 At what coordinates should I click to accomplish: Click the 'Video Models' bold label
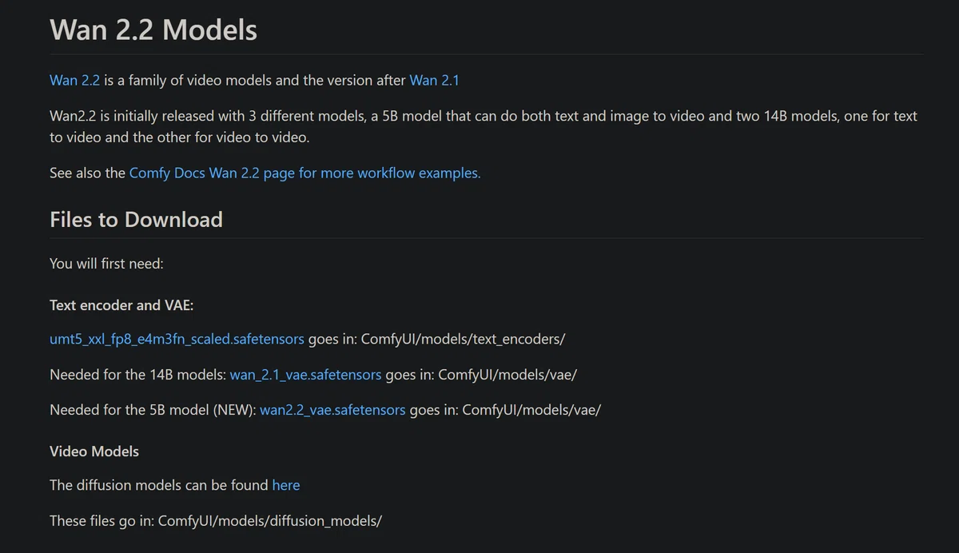pos(94,452)
